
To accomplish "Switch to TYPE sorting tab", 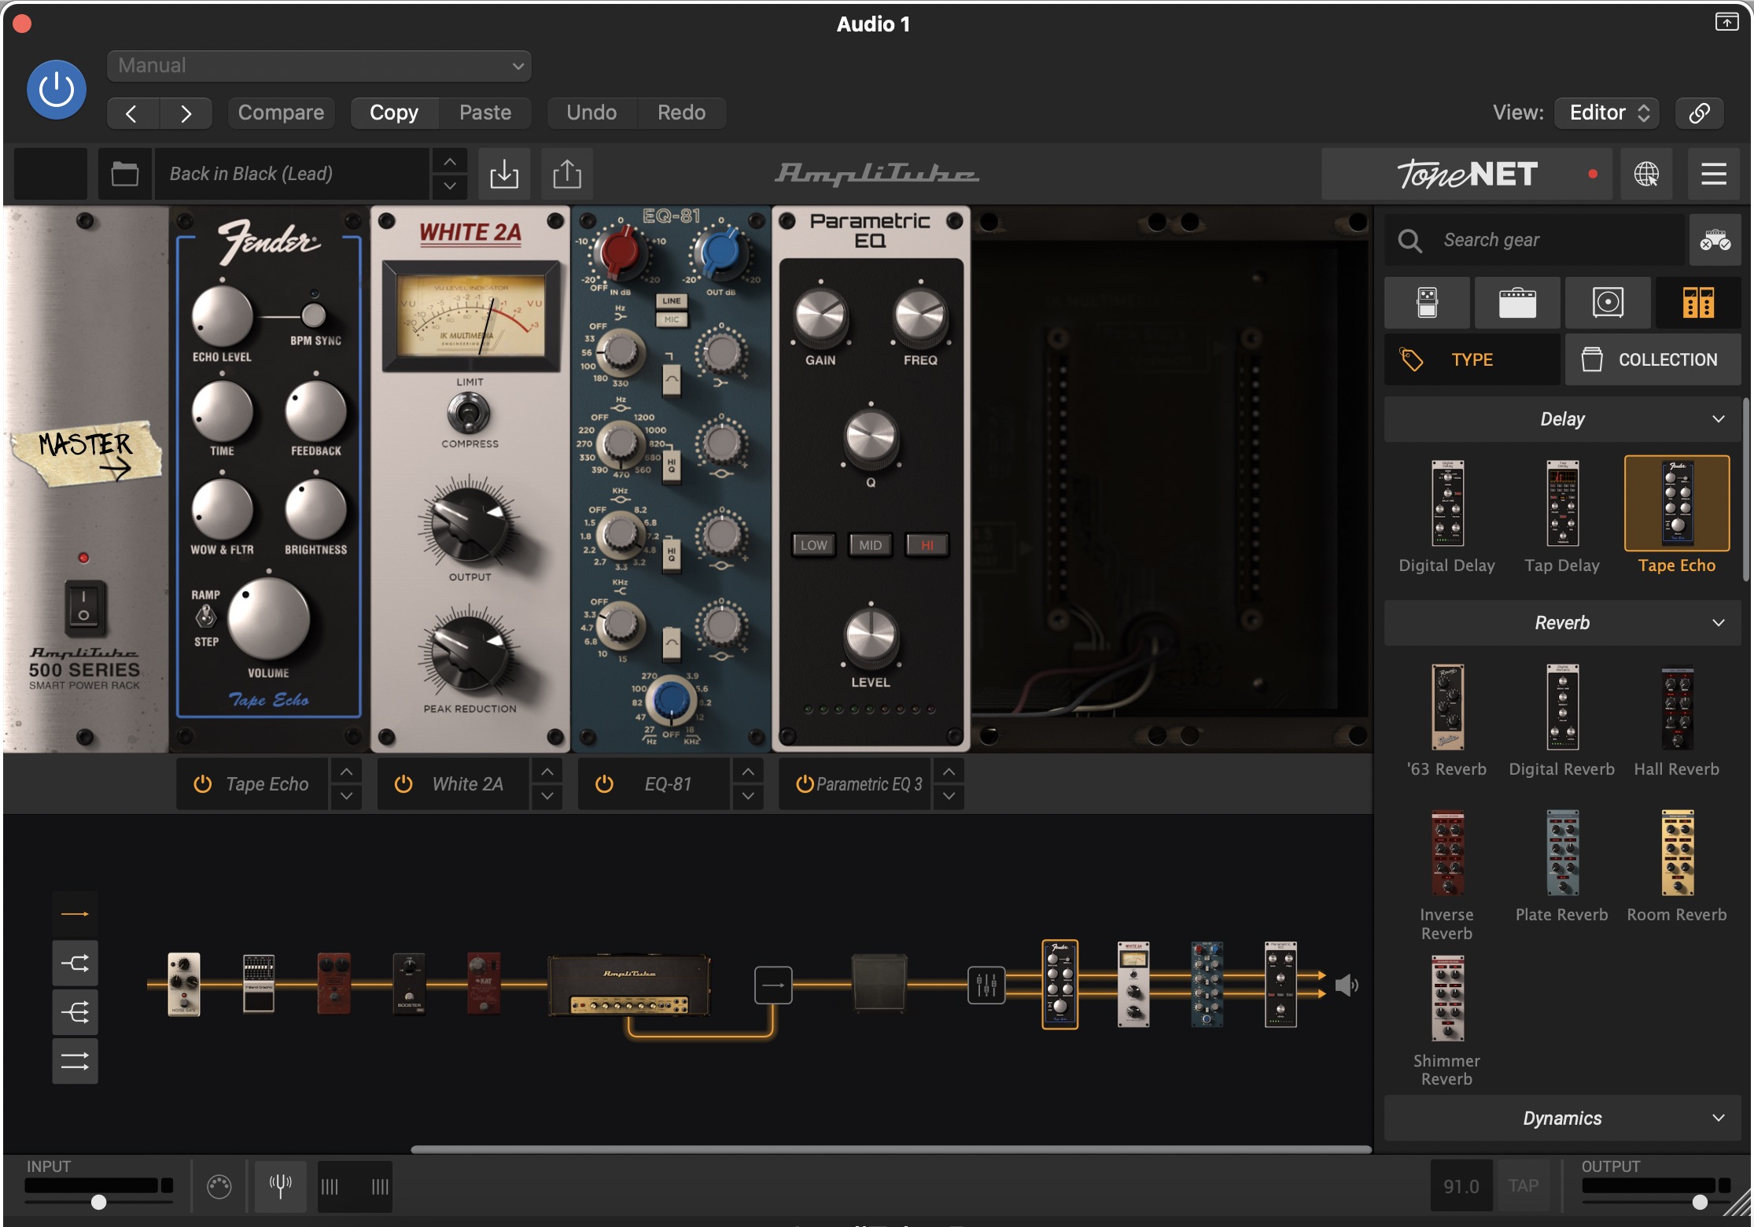I will [x=1472, y=359].
